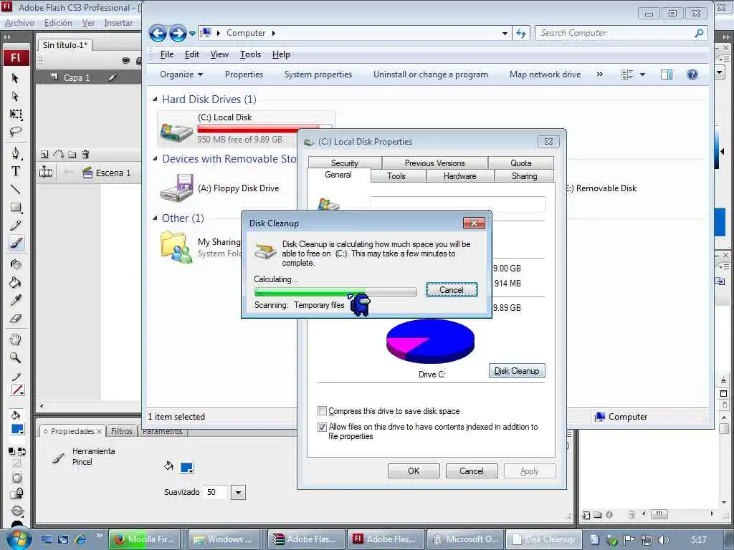Image resolution: width=734 pixels, height=550 pixels.
Task: Click the add motion guide icon
Action: coord(59,154)
